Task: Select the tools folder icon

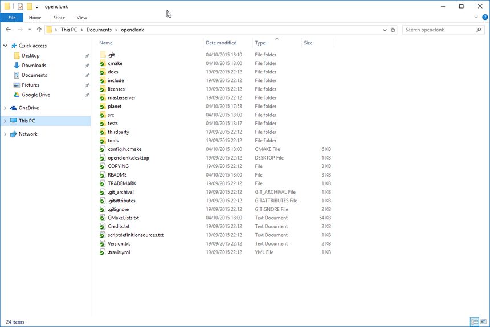Action: (102, 141)
